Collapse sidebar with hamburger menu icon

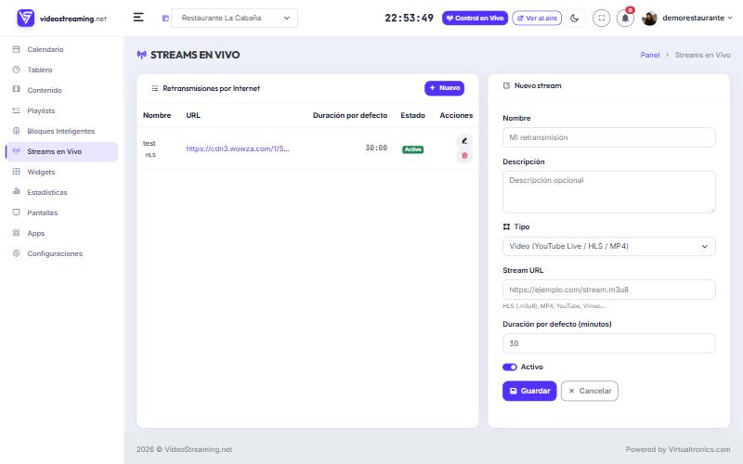point(138,18)
